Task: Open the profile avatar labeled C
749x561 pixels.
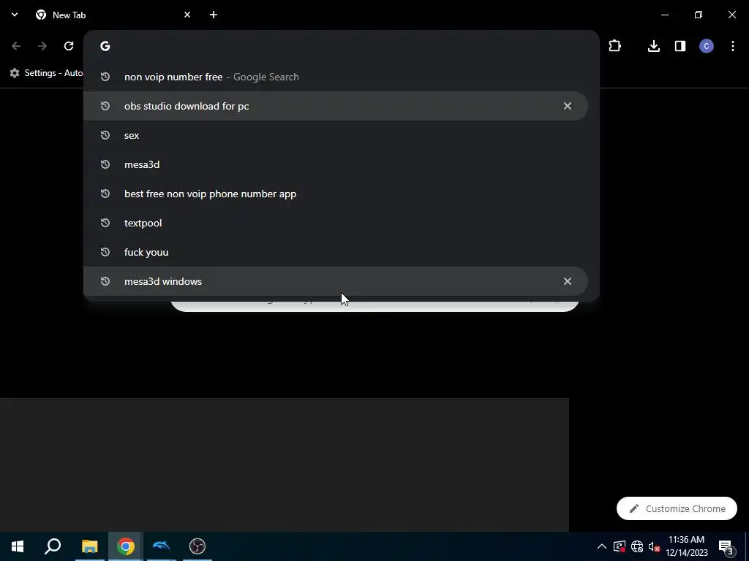Action: [x=707, y=46]
